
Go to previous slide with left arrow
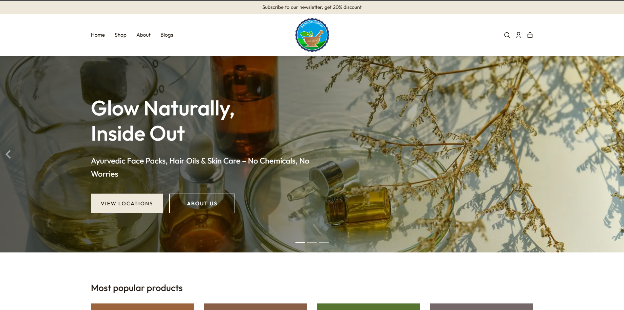[8, 154]
